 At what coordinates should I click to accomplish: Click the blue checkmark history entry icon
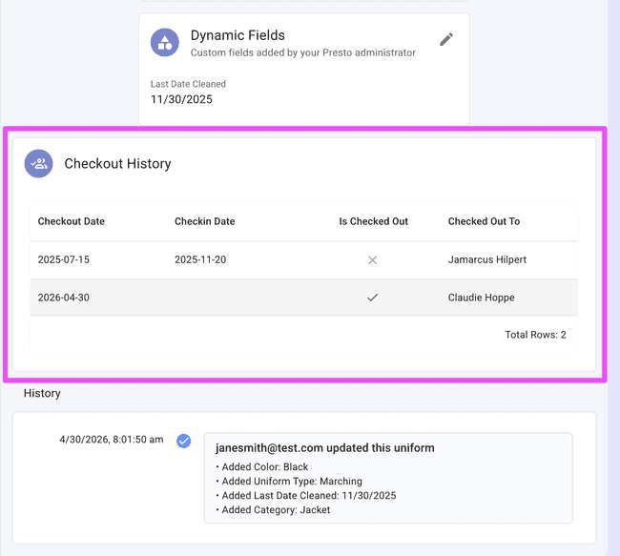click(x=183, y=441)
